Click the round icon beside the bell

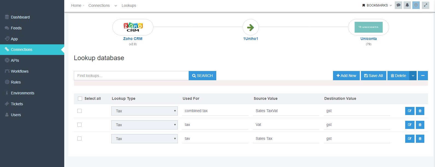tap(416, 5)
